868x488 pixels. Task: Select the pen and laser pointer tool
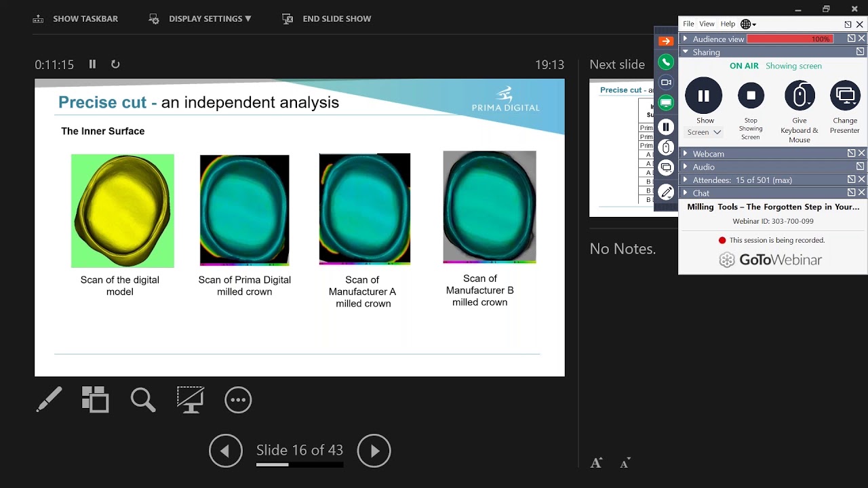[x=50, y=400]
